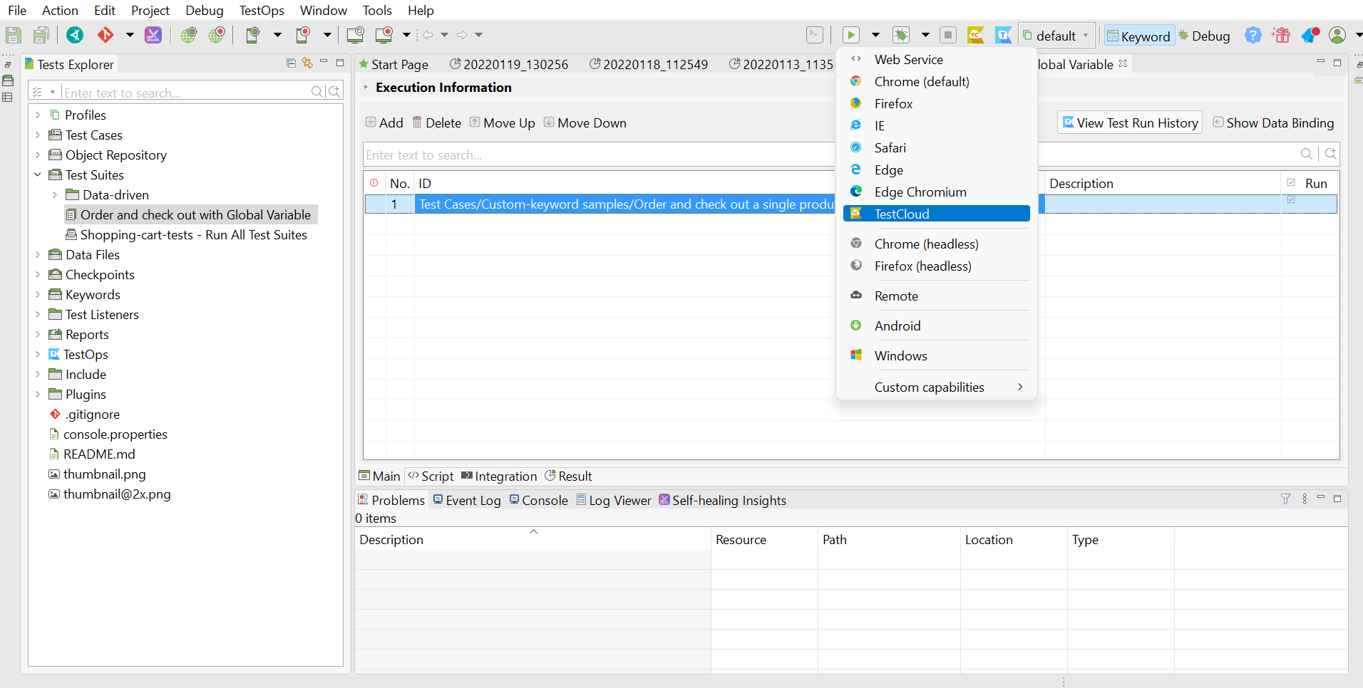Switch to Debug perspective toggle

click(x=1204, y=36)
